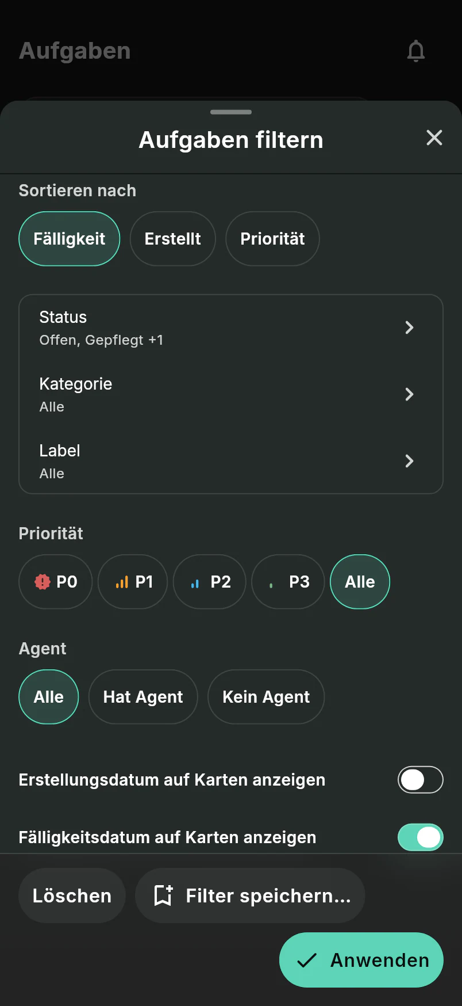Sort by Erstellt
This screenshot has height=1006, width=462.
click(x=173, y=239)
